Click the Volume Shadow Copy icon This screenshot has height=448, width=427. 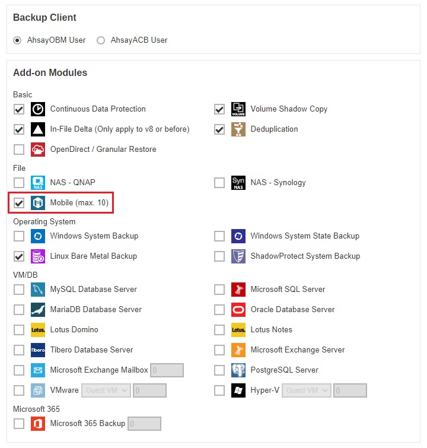click(x=238, y=109)
